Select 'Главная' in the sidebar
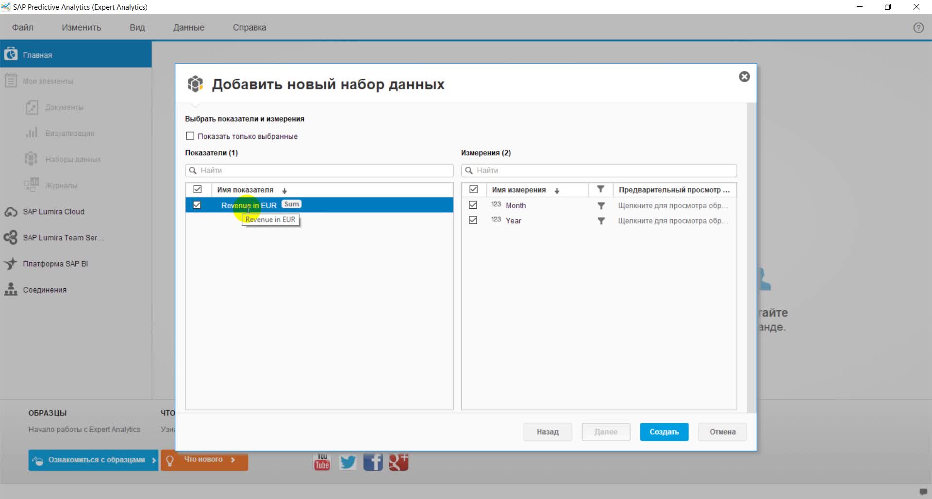This screenshot has height=499, width=932. tap(76, 54)
